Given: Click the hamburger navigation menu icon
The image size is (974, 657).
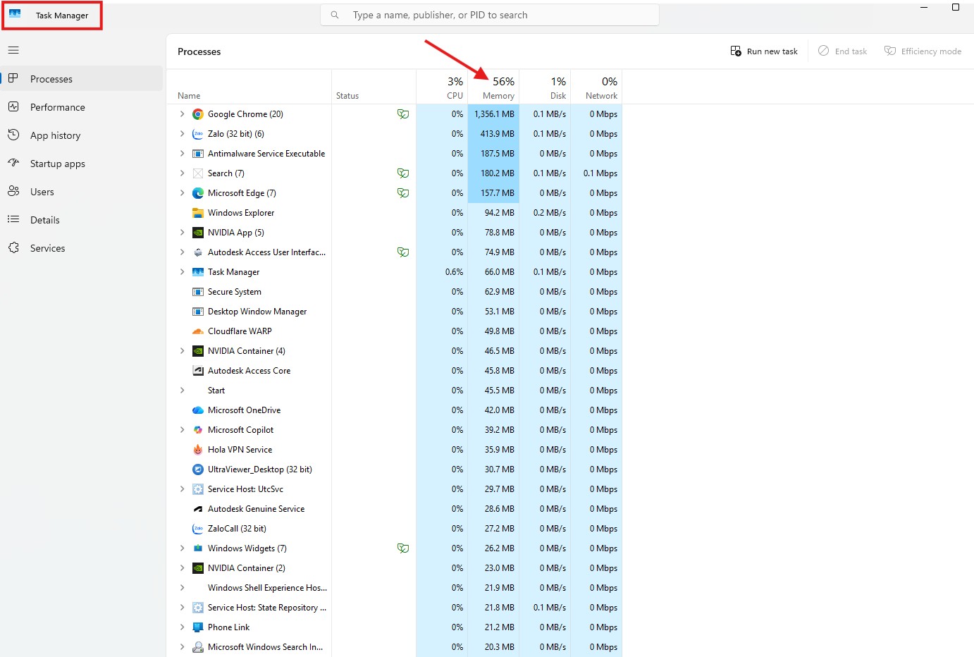Looking at the screenshot, I should coord(13,50).
